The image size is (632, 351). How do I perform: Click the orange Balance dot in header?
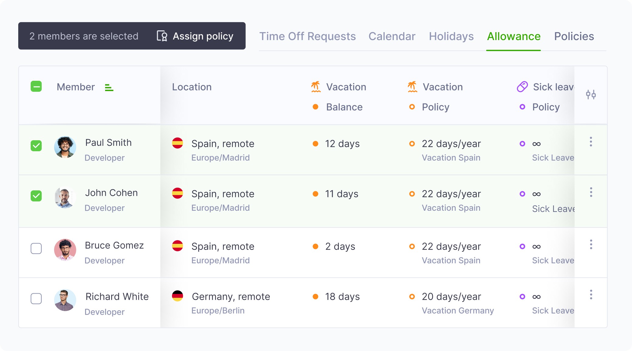[x=315, y=107]
